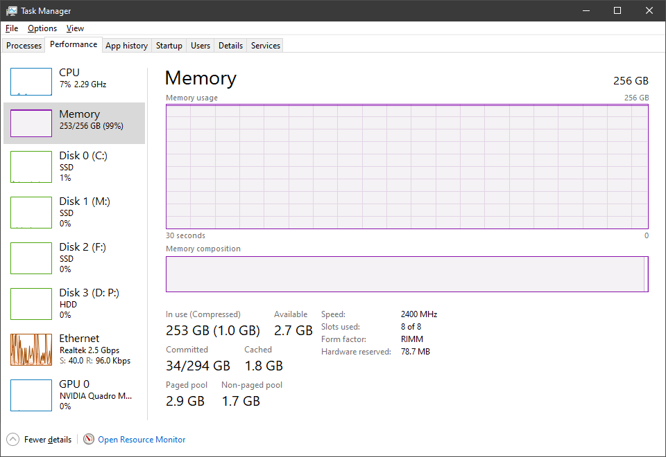
Task: Open Resource Monitor link
Action: pyautogui.click(x=142, y=440)
